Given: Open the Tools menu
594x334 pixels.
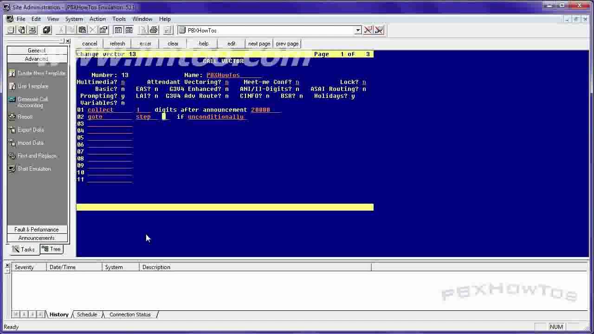Looking at the screenshot, I should (119, 19).
